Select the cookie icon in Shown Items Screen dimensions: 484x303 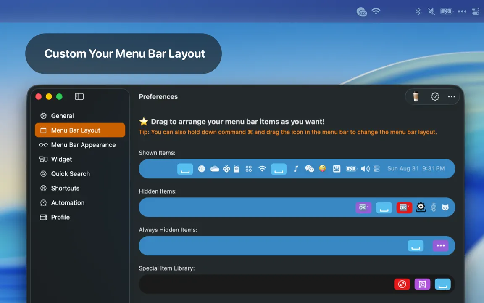tap(202, 168)
